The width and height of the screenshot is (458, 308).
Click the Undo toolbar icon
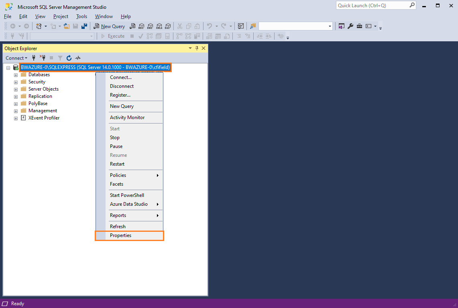[x=209, y=26]
